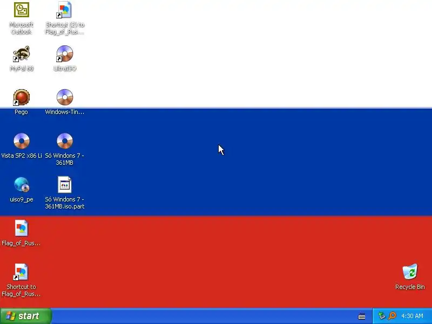
Task: Click the 'Recycle Bin' label text
Action: point(410,287)
